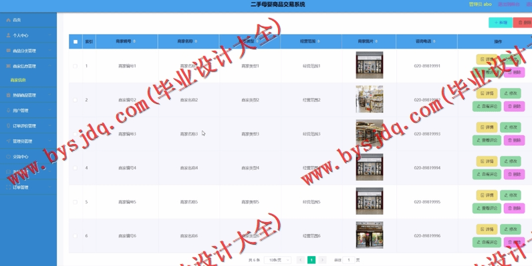532x266 pixels.
Task: Expand 订单评价管理 menu chevron
Action: pos(50,125)
